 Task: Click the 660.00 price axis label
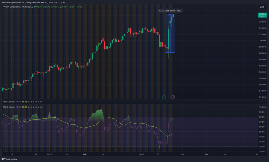point(263,53)
